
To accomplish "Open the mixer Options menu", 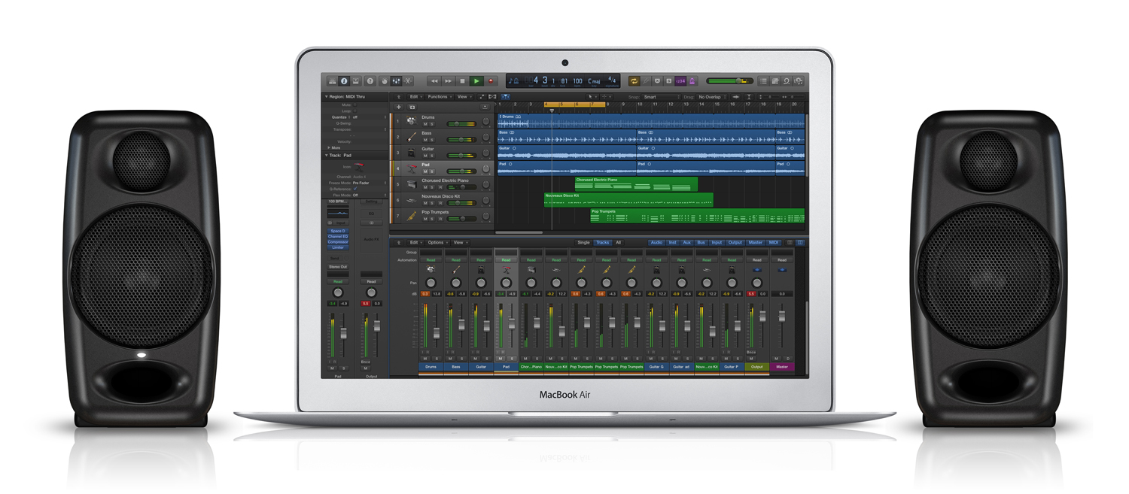I will click(x=438, y=243).
